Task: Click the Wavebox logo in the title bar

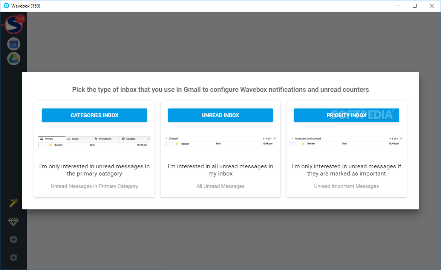Action: tap(6, 6)
